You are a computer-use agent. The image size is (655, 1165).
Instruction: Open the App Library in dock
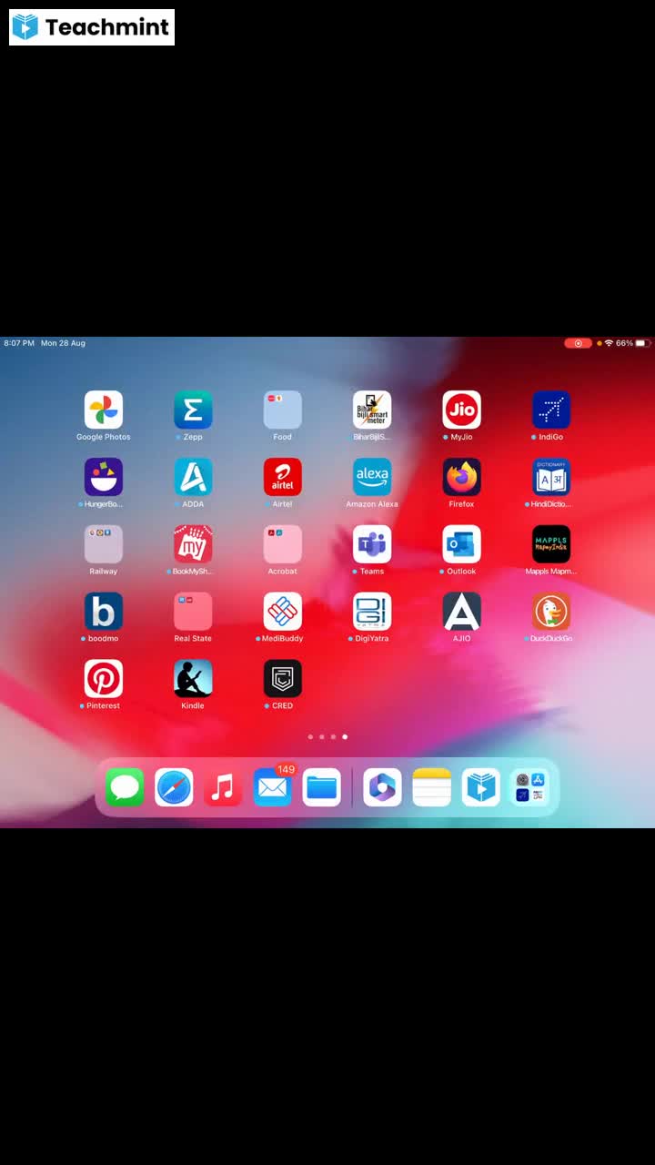point(530,787)
